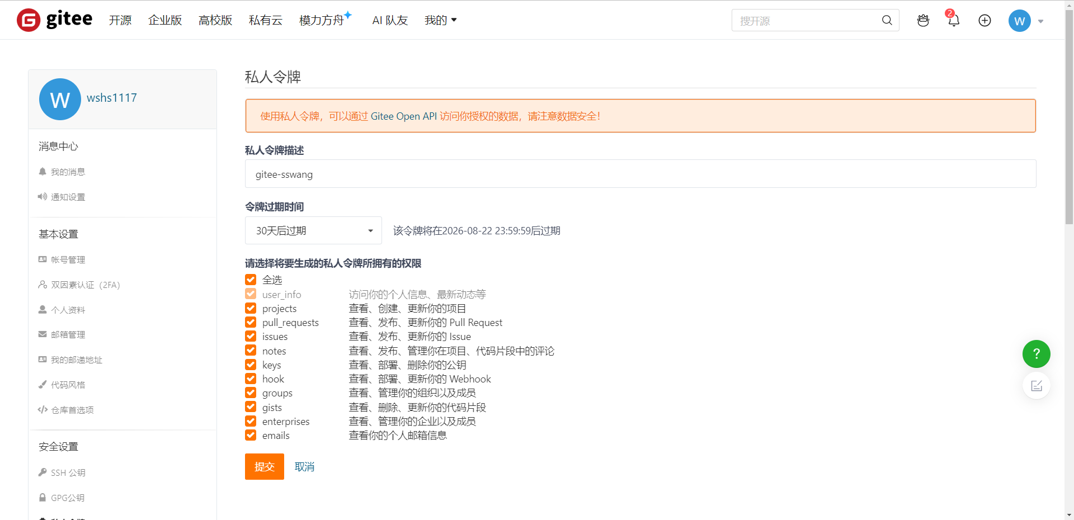
Task: Uncheck the projects permission
Action: 251,308
